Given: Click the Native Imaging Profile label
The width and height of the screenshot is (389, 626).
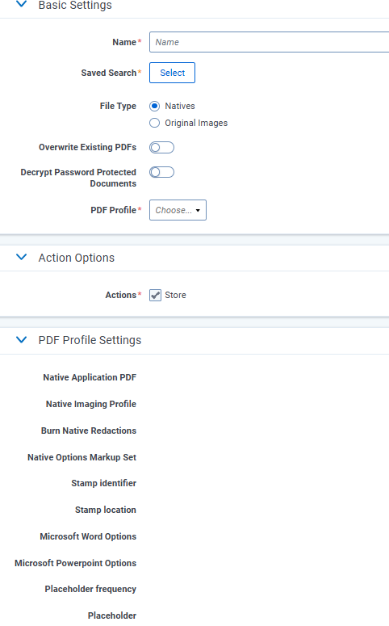Looking at the screenshot, I should click(x=91, y=404).
